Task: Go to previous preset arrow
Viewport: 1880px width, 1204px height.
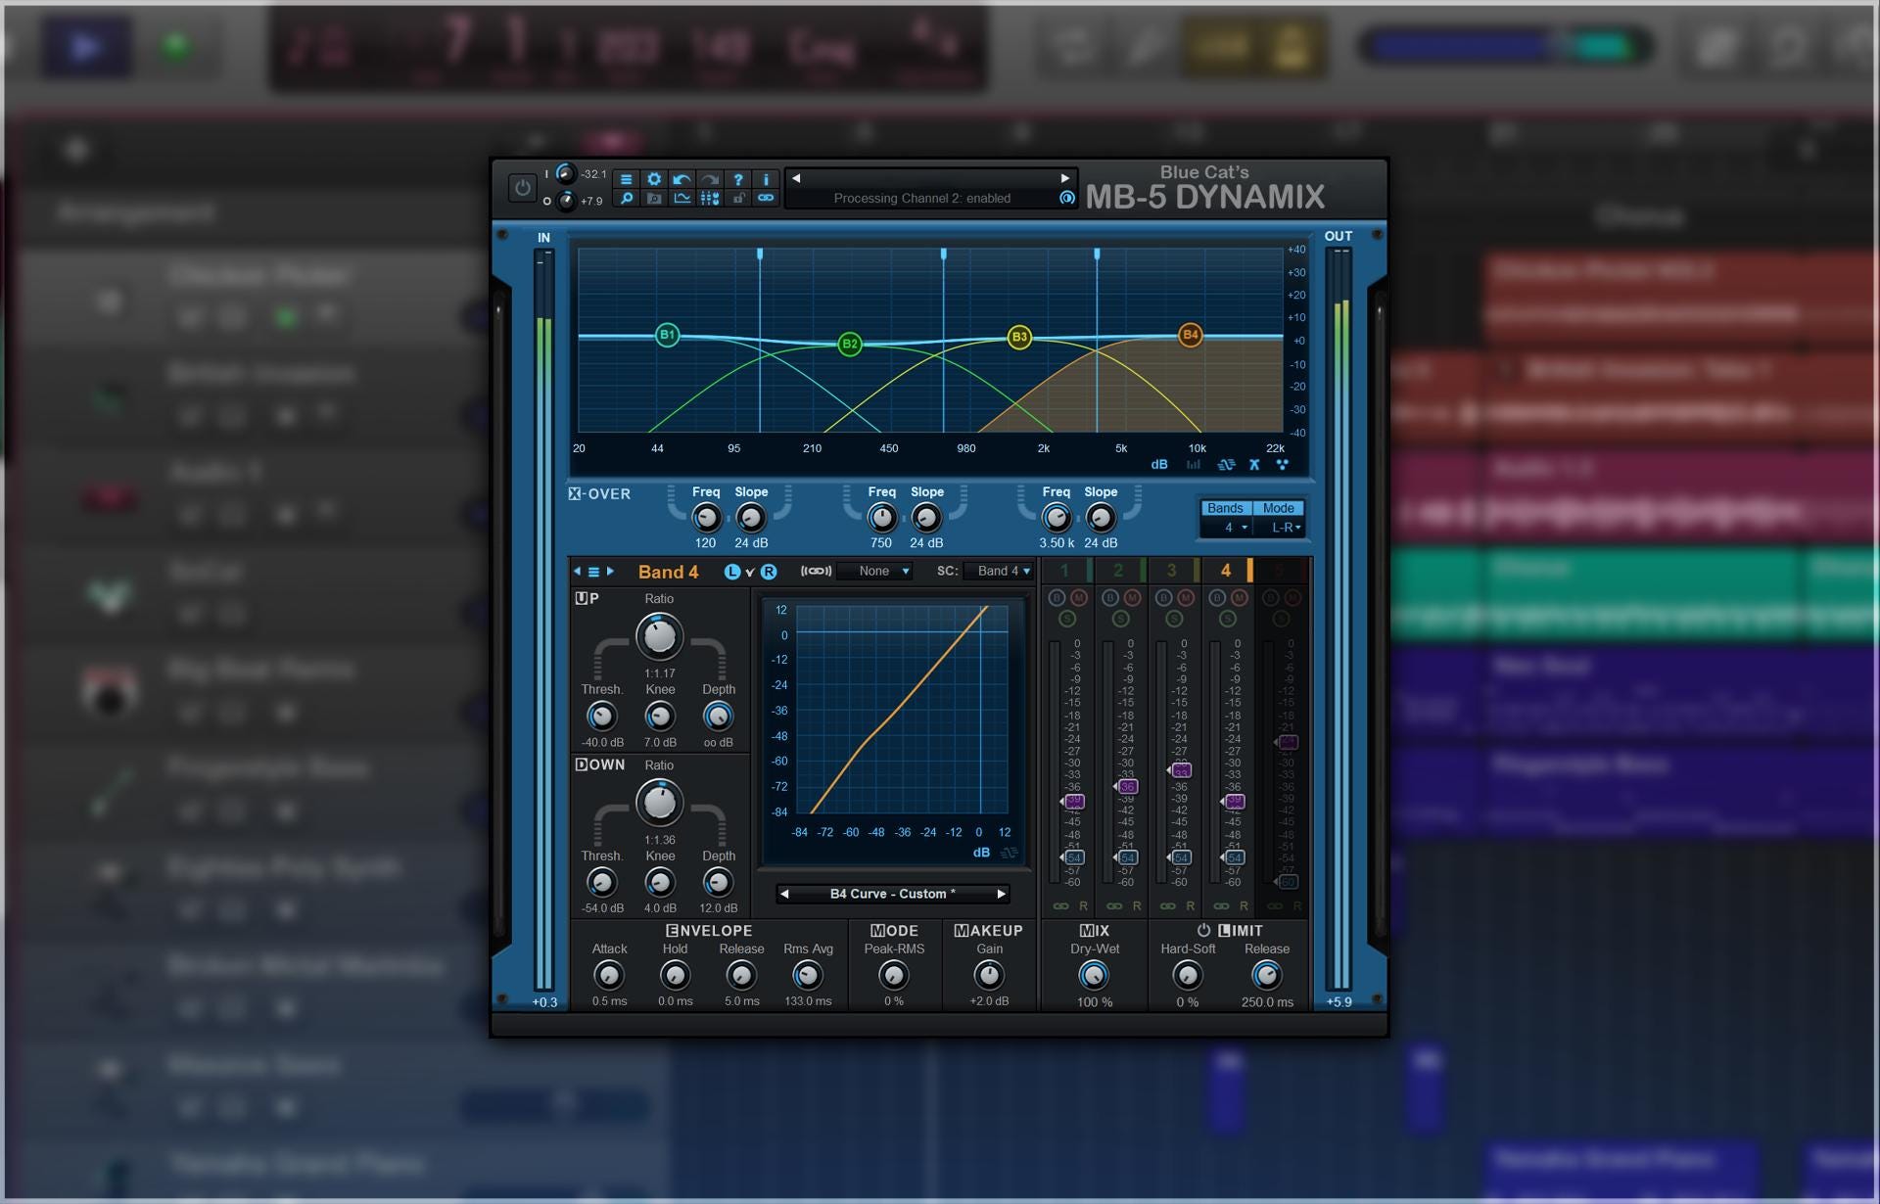Action: [796, 178]
